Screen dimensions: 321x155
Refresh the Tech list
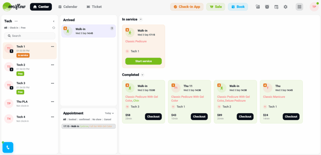(54, 28)
